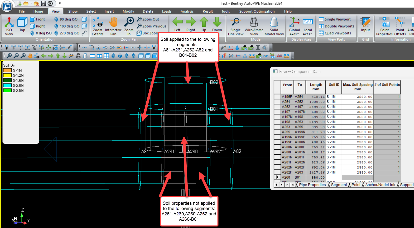Open the Quick Access Toolbar customize arrow

pos(60,3)
